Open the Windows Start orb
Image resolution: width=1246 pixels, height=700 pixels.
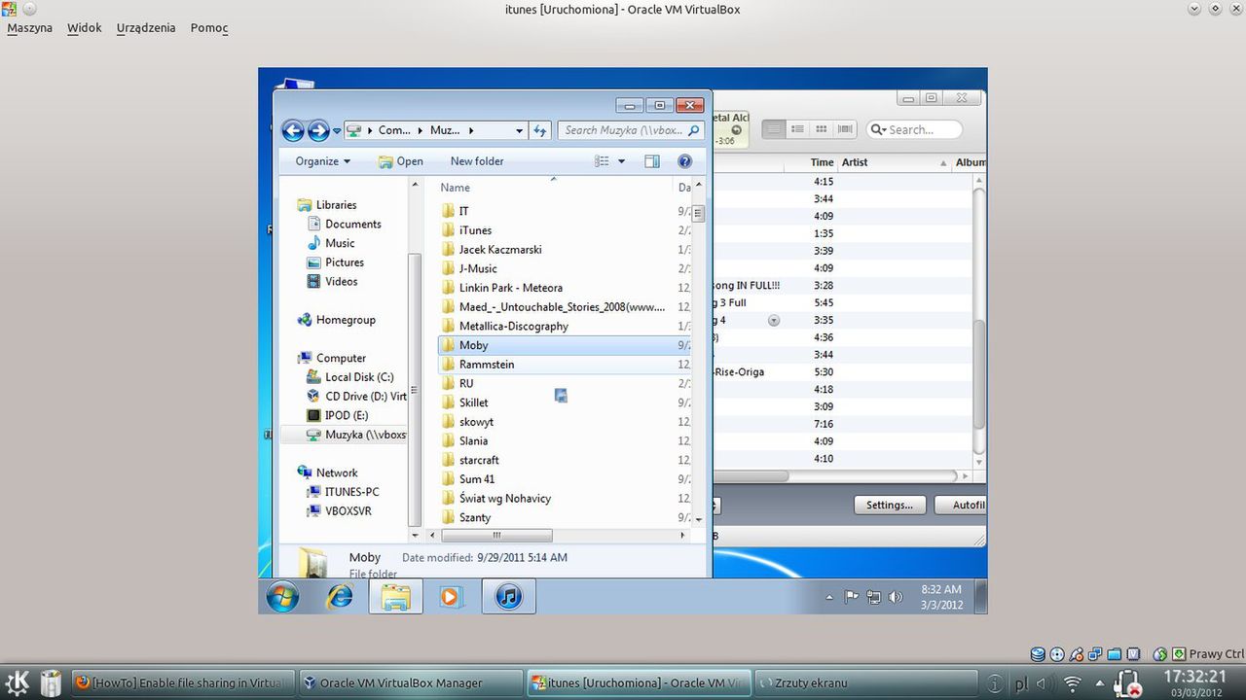282,596
